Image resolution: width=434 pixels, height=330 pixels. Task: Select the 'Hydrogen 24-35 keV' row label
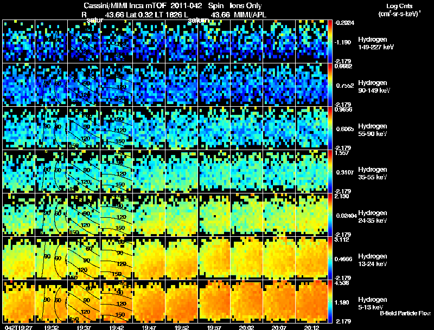373,217
